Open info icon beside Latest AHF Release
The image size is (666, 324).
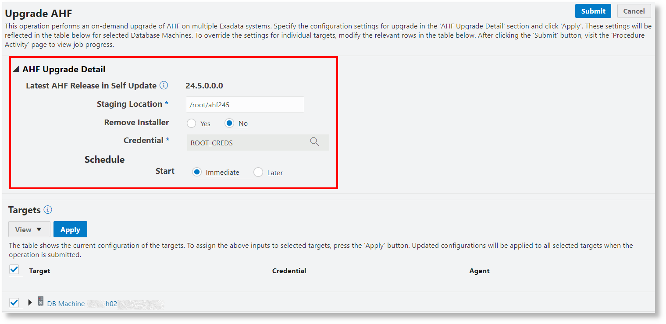tap(164, 85)
